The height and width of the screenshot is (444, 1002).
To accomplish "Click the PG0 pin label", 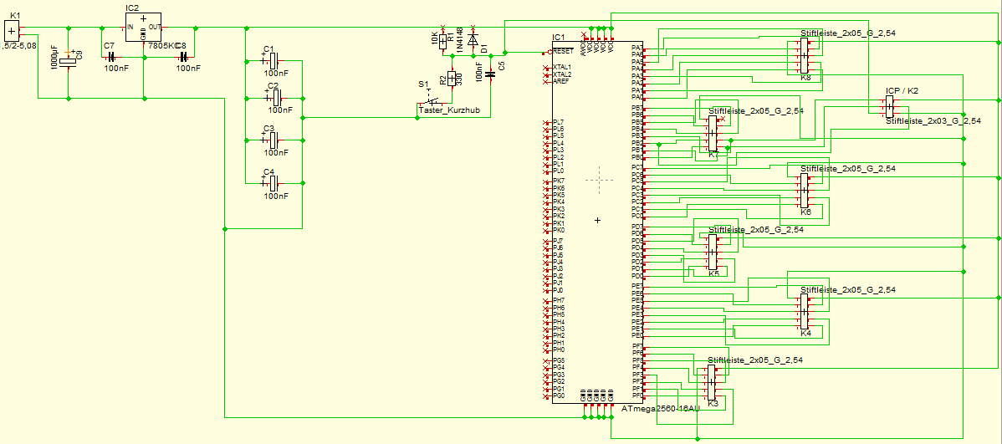I will [x=559, y=396].
